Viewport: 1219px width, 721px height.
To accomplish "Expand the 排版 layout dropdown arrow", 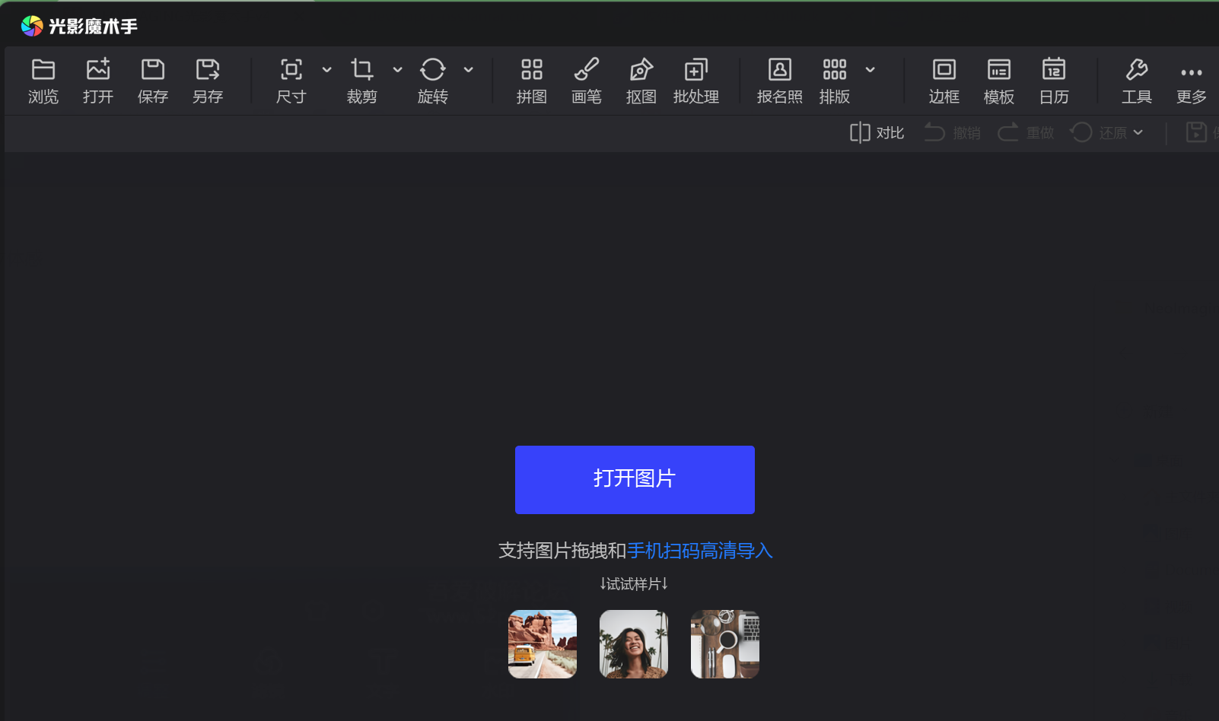I will (x=870, y=69).
